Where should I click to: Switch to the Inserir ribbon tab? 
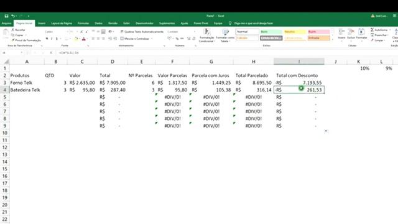click(x=42, y=23)
